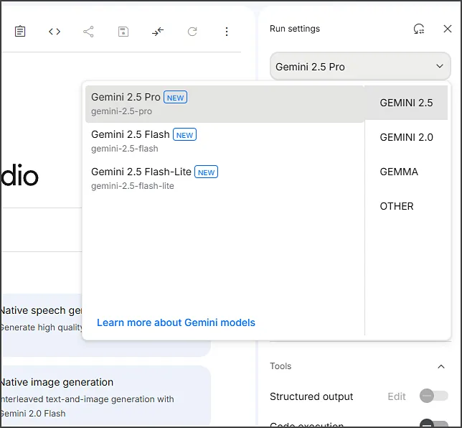The height and width of the screenshot is (428, 462).
Task: Open Learn more about Gemini models link
Action: pyautogui.click(x=176, y=322)
